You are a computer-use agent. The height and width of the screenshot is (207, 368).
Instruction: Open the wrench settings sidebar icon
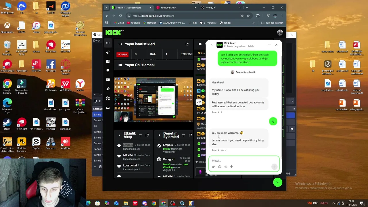(108, 89)
